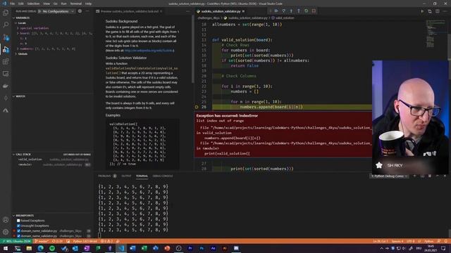Open Windows Start menu
This screenshot has height=253, width=451.
(x=6, y=248)
